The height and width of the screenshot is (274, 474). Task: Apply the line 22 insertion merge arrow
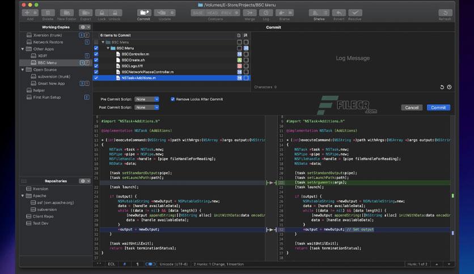point(271,182)
